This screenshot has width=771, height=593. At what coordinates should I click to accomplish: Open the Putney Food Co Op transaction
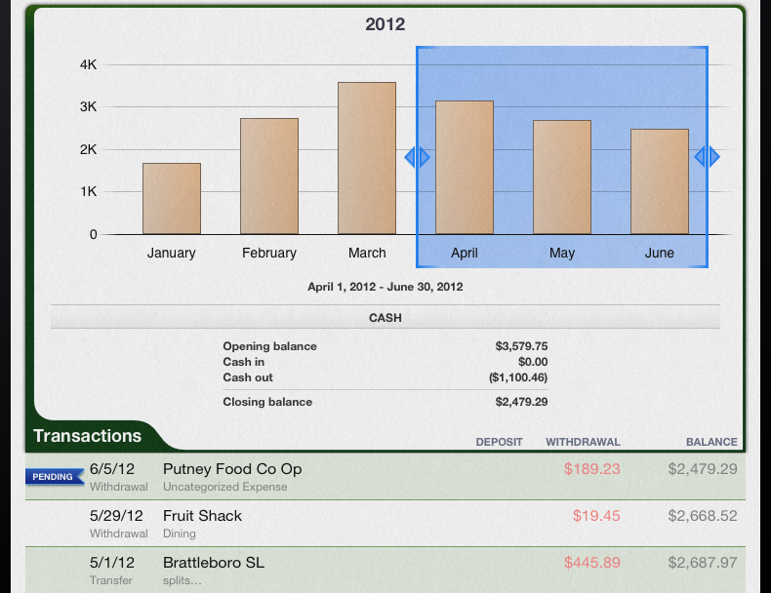tap(232, 469)
